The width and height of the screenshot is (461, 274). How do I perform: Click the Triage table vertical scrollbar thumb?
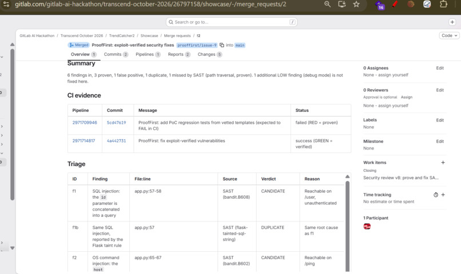[x=348, y=226]
